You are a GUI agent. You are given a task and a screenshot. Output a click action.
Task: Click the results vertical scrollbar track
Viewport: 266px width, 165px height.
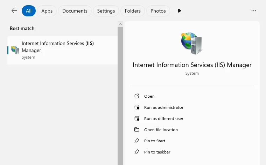120,96
